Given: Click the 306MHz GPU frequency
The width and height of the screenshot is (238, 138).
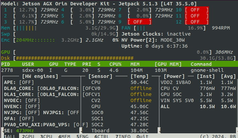Looking at the screenshot, I should pyautogui.click(x=224, y=52).
